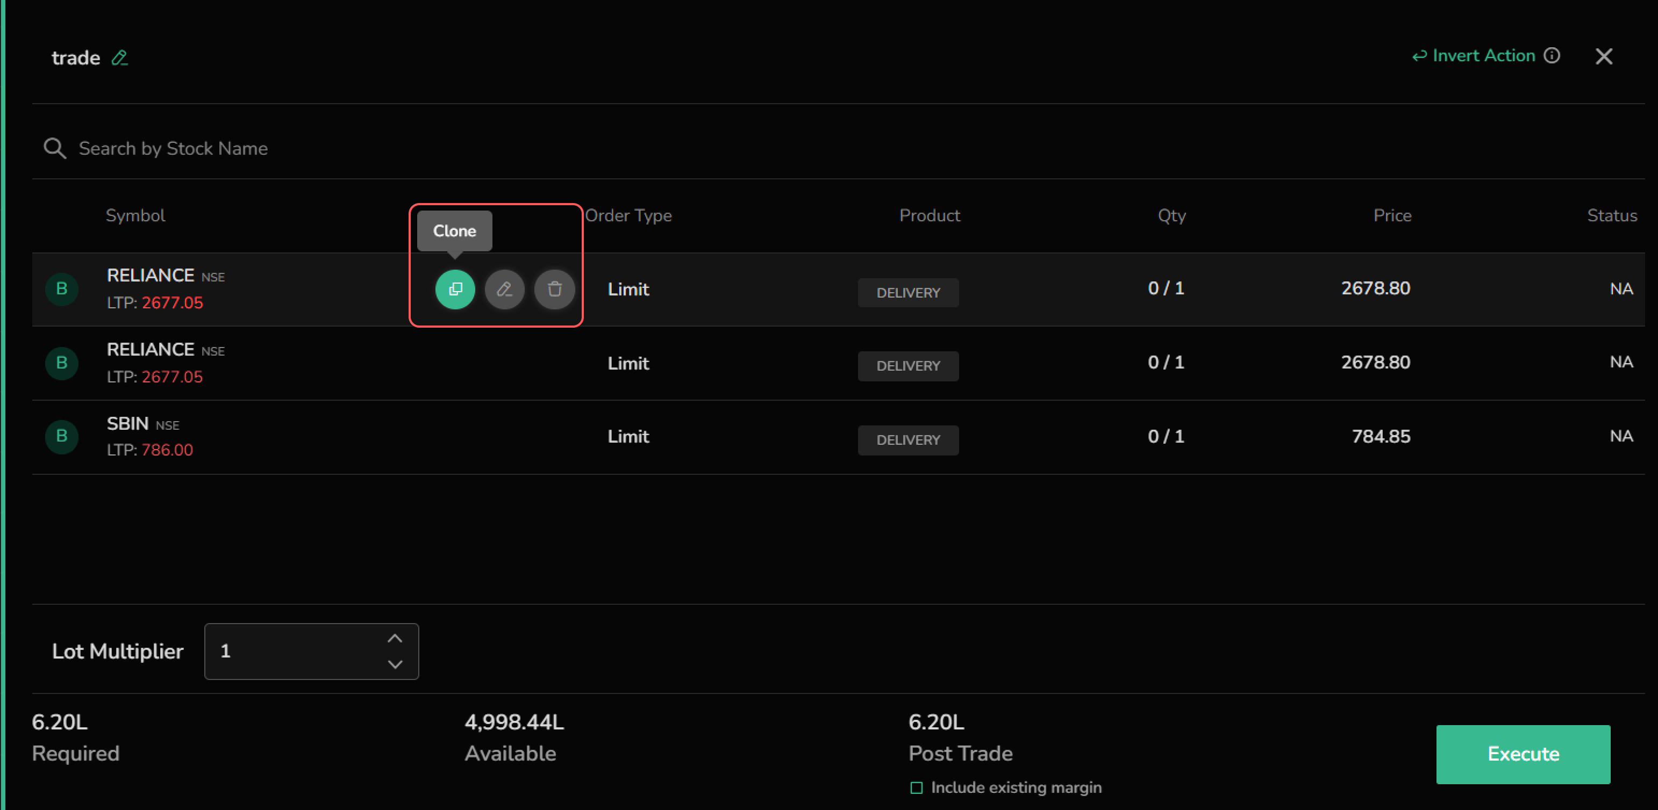The image size is (1658, 810).
Task: Close the trade basket panel
Action: click(1603, 56)
